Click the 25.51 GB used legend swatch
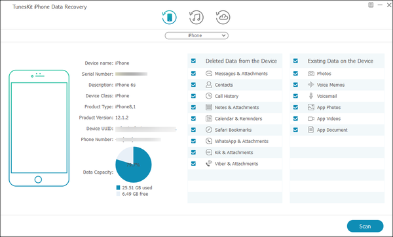 [119, 187]
